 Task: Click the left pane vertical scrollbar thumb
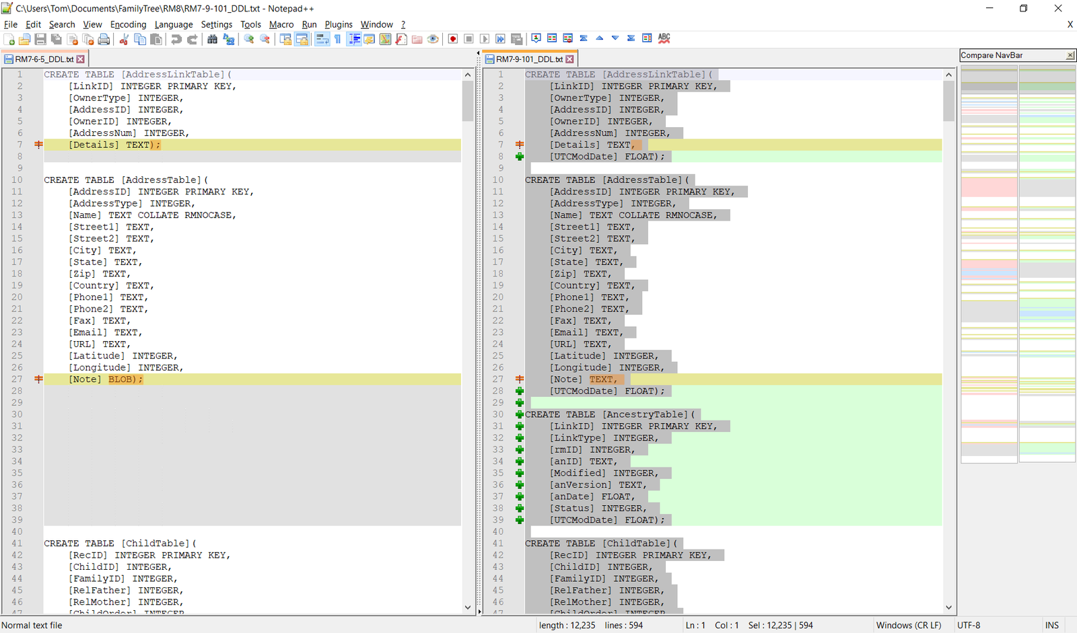[x=468, y=101]
